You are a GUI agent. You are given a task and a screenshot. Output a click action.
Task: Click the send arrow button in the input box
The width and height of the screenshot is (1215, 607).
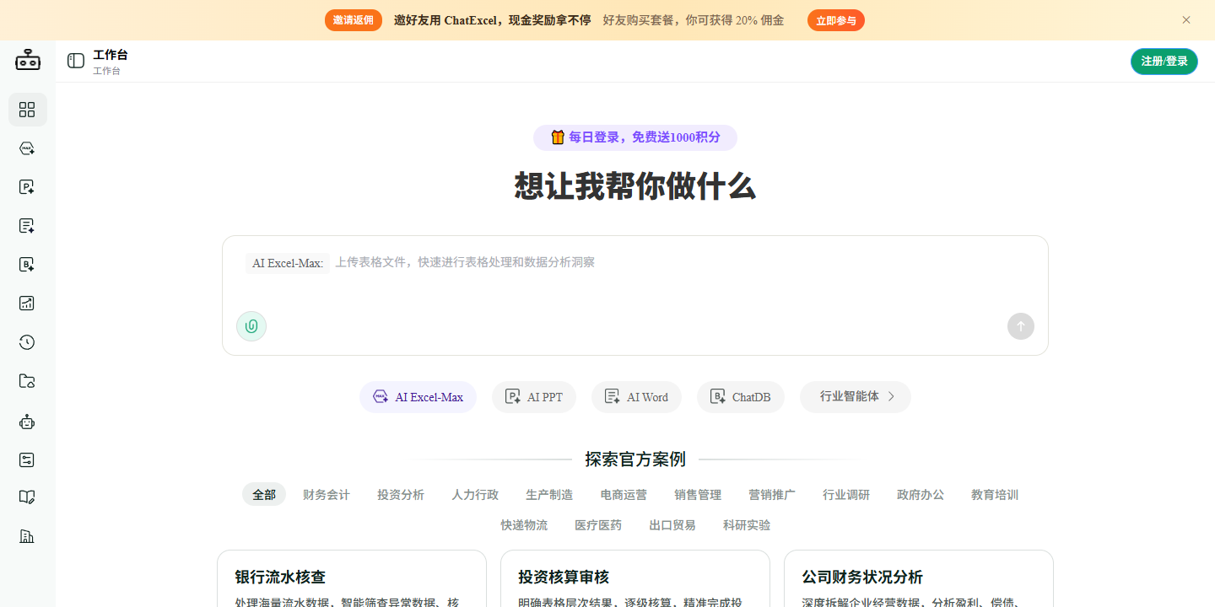[1021, 326]
